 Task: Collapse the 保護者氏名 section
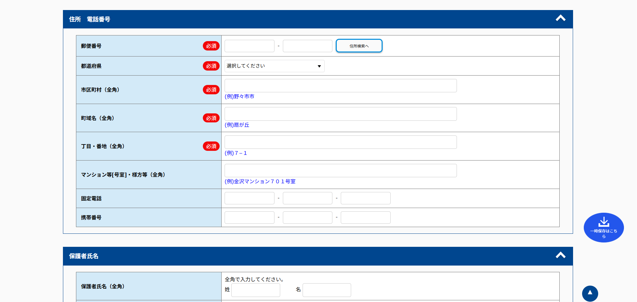click(560, 256)
